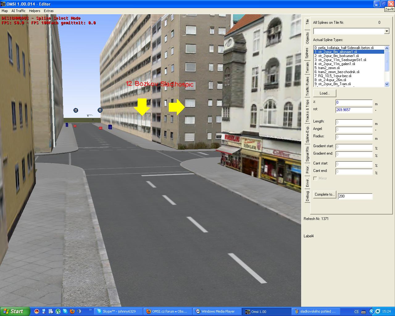This screenshot has height=316, width=395.
Task: Open the AI Traffic menu
Action: click(19, 11)
